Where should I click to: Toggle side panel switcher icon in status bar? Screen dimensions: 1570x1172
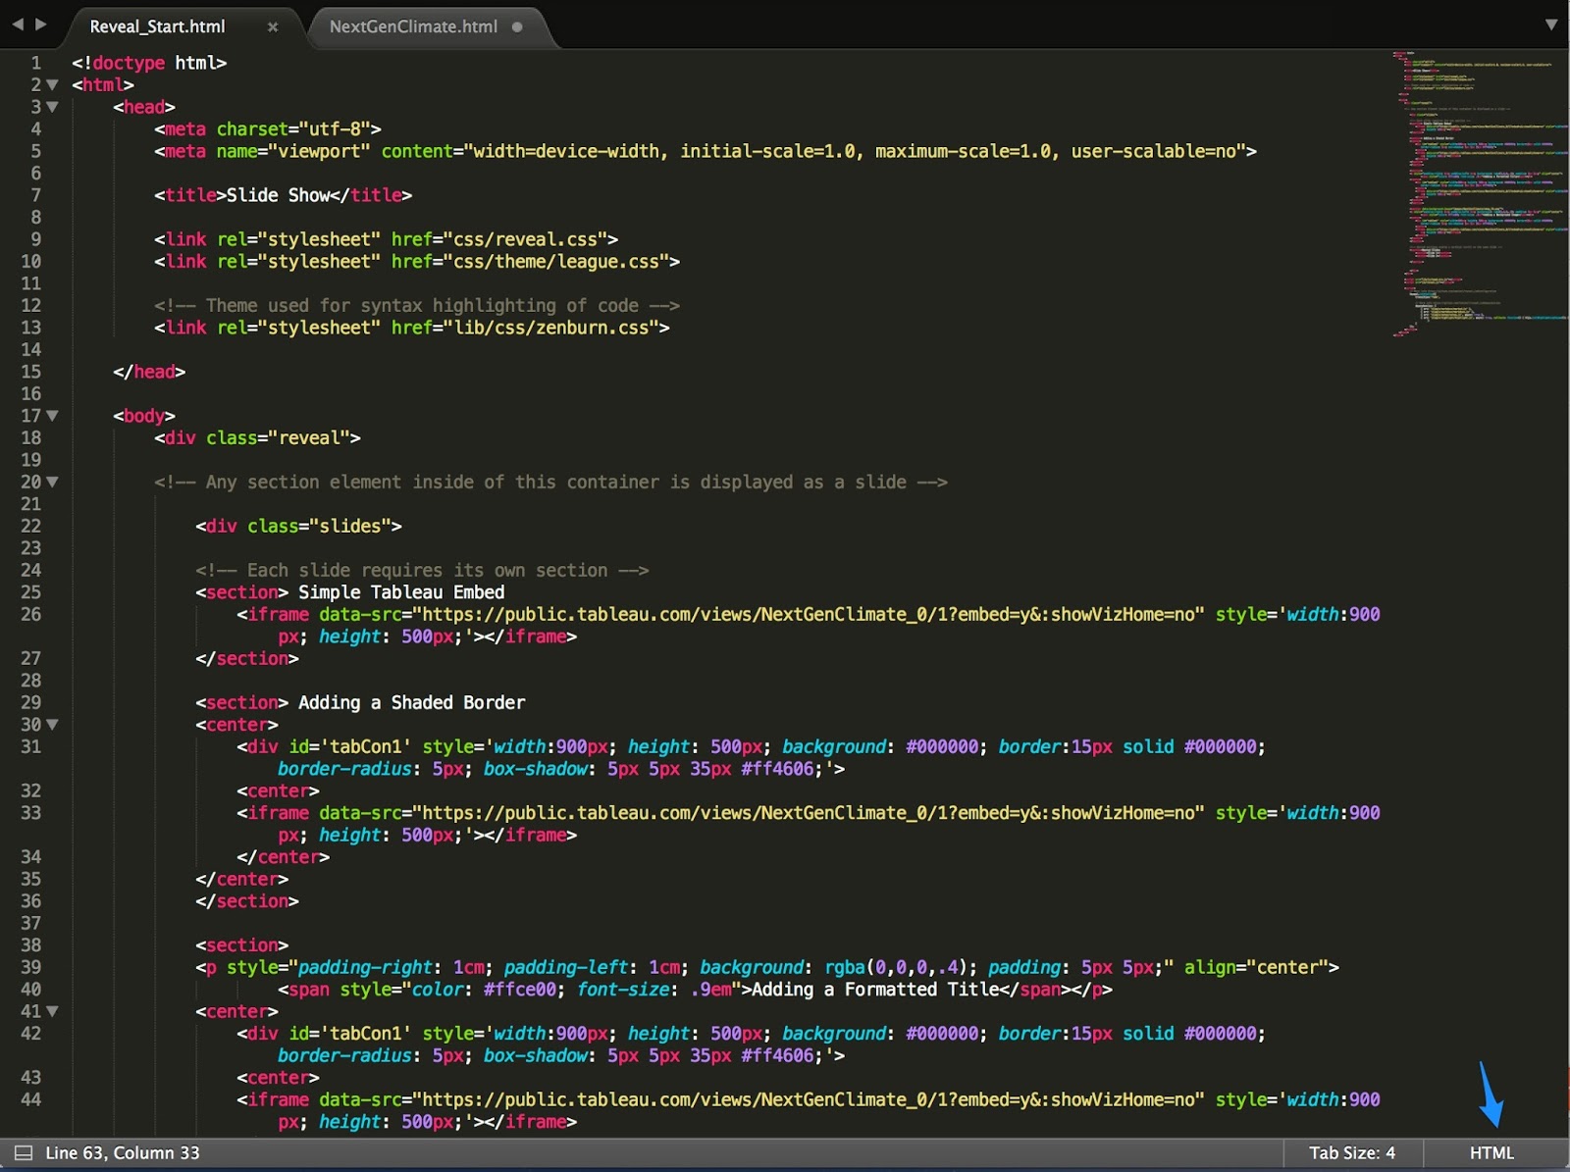coord(24,1153)
